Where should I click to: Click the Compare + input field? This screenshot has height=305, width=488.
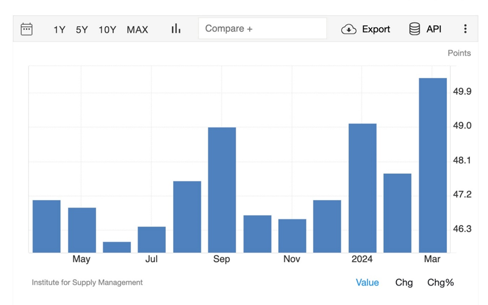(x=262, y=29)
